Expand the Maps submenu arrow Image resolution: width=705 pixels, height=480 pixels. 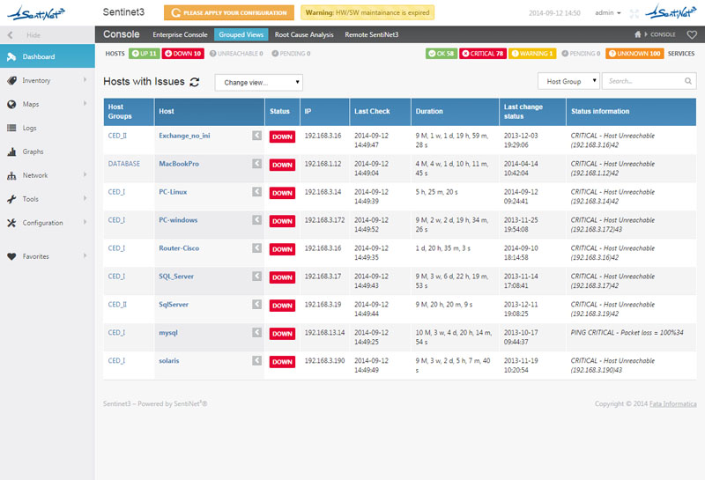tap(85, 103)
